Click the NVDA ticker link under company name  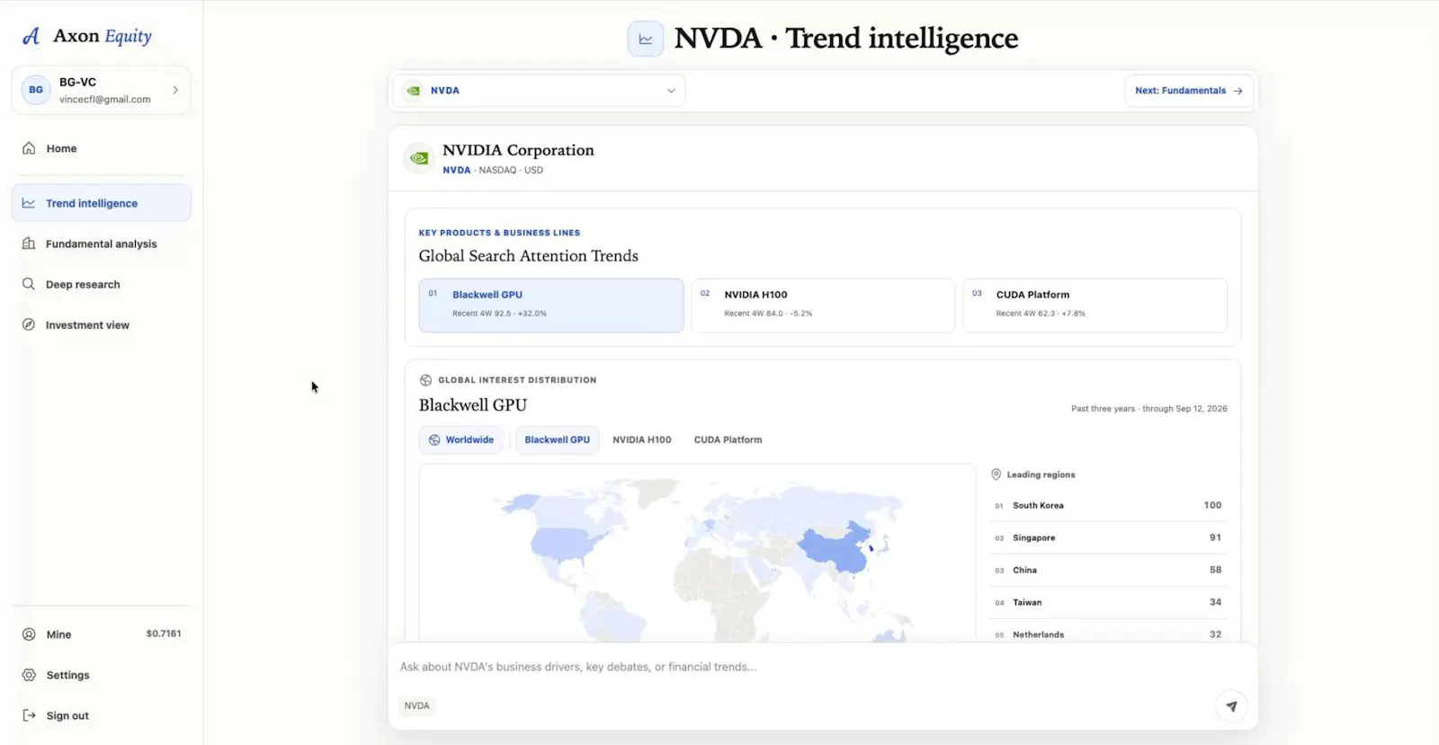point(457,170)
